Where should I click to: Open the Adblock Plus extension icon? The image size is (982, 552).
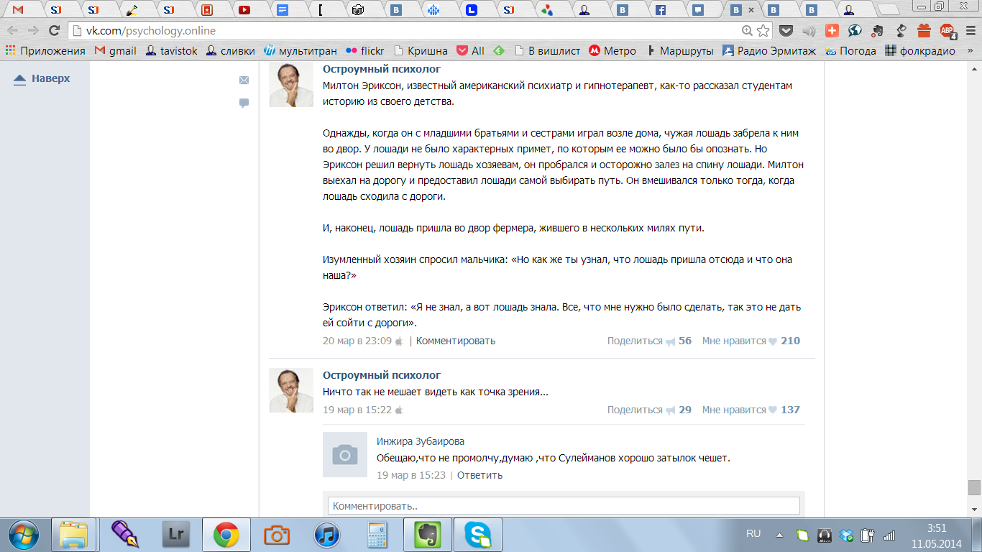(947, 31)
